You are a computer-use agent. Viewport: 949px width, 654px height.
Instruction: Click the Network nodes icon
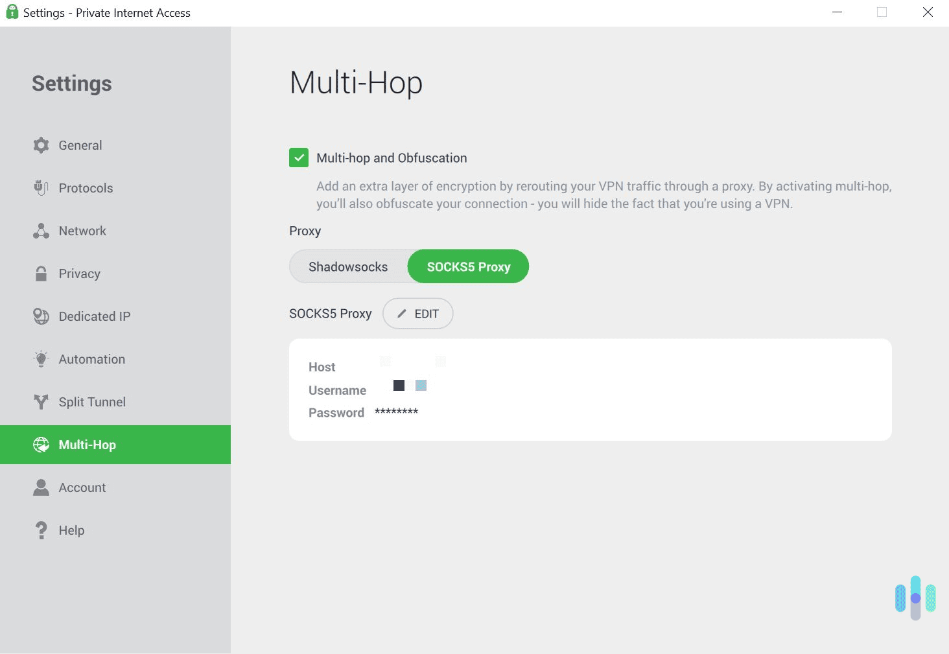point(41,231)
